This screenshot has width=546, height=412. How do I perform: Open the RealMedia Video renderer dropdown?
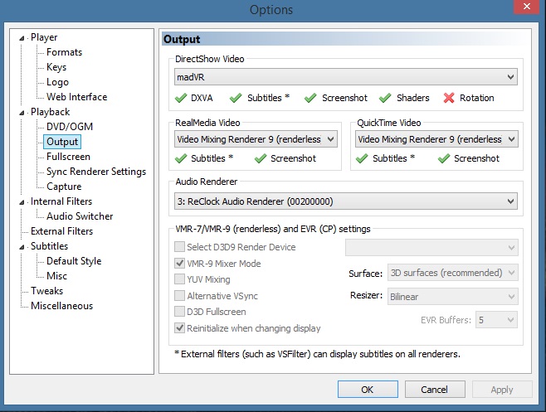pos(256,139)
